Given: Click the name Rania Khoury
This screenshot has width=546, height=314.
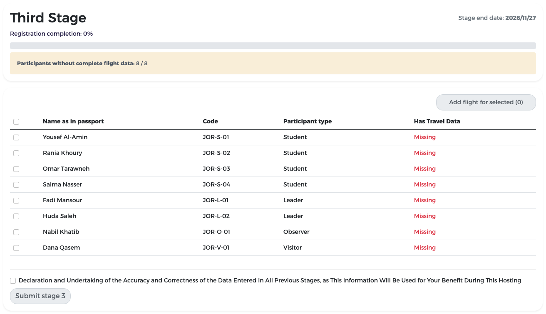Looking at the screenshot, I should pyautogui.click(x=62, y=153).
